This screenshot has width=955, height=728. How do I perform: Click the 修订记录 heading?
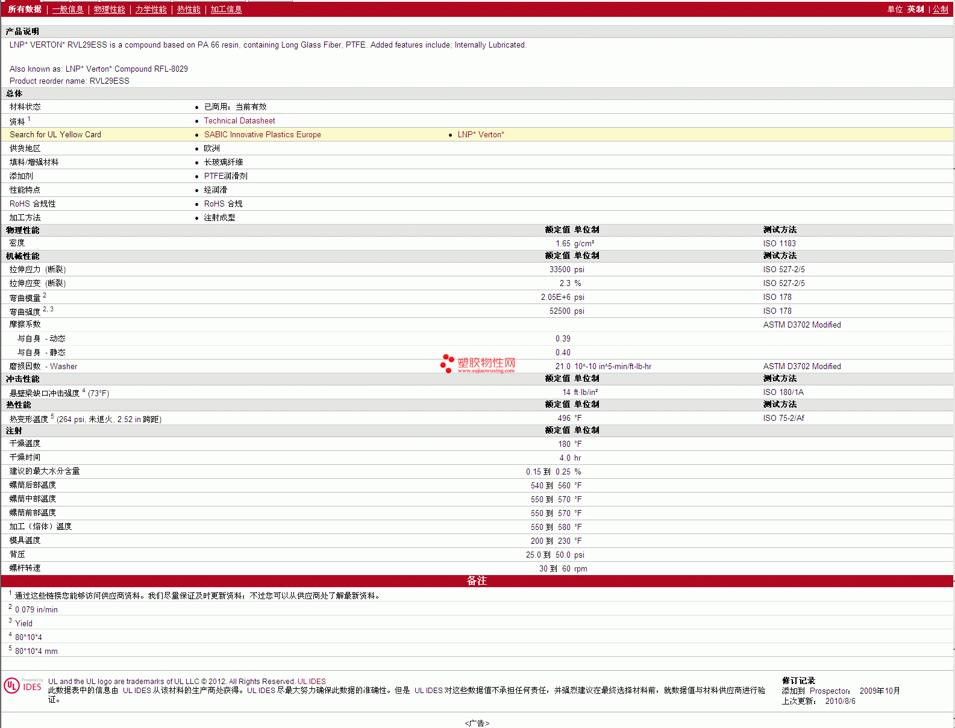click(798, 681)
